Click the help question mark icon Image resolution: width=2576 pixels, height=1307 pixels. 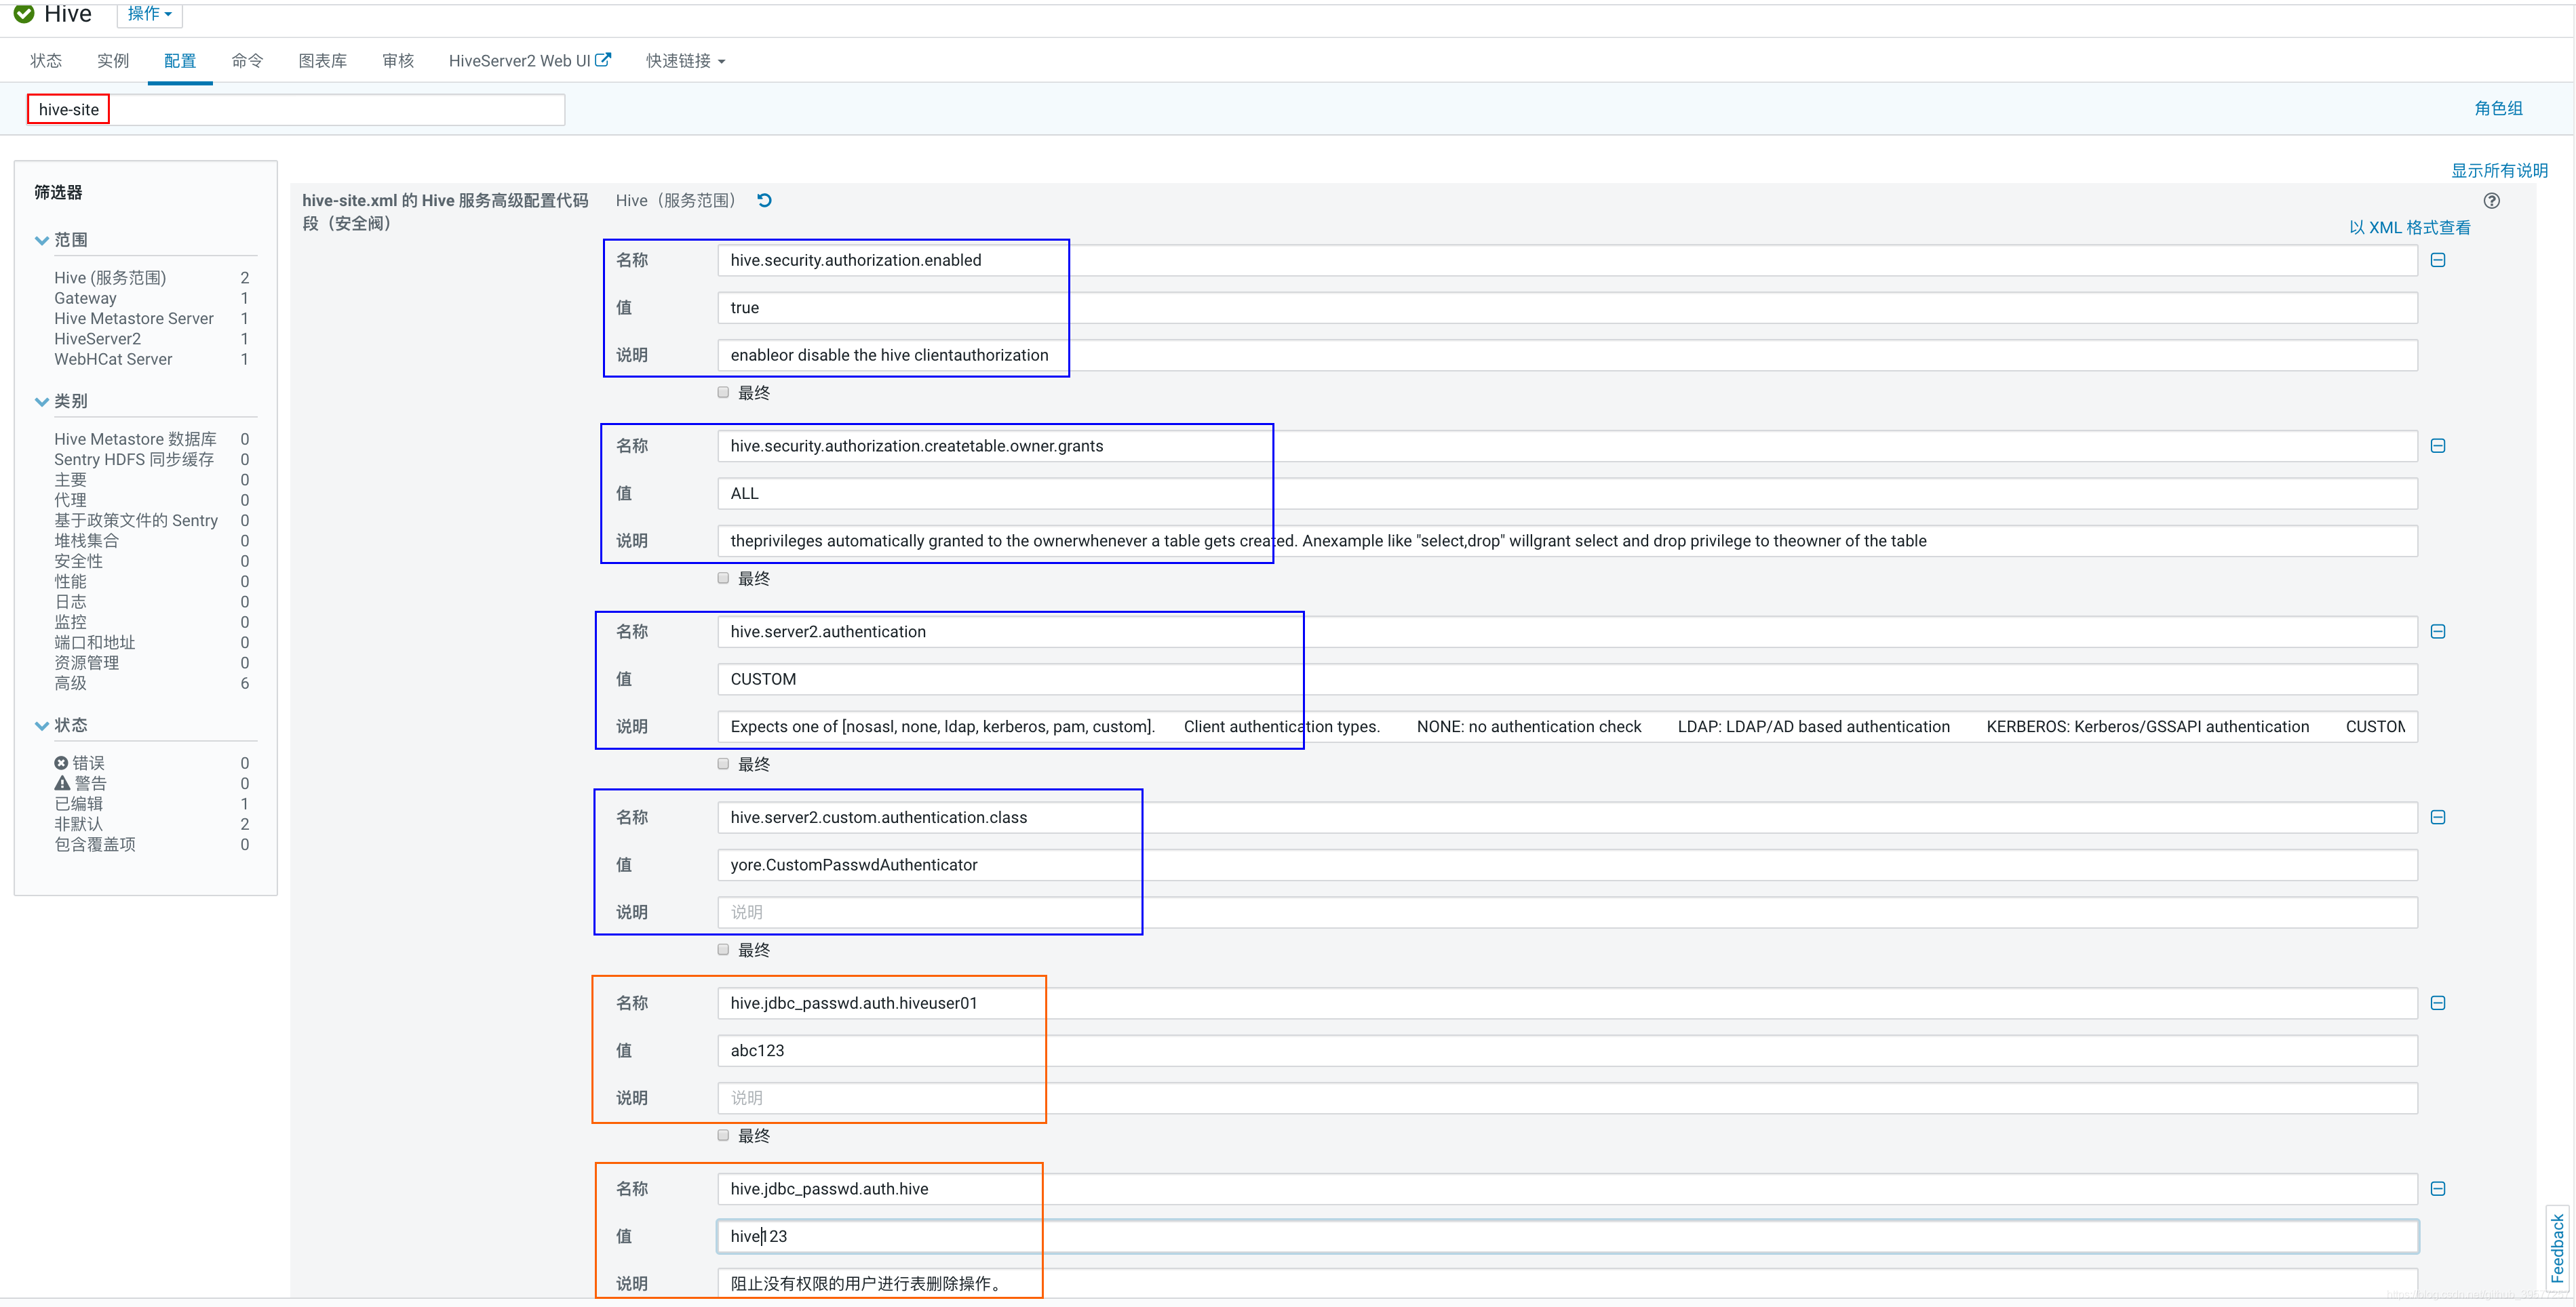pos(2491,201)
